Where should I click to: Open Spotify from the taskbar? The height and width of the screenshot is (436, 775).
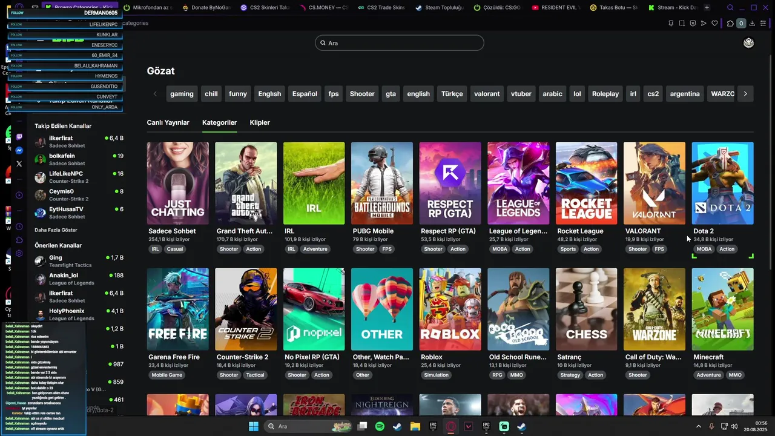(380, 426)
